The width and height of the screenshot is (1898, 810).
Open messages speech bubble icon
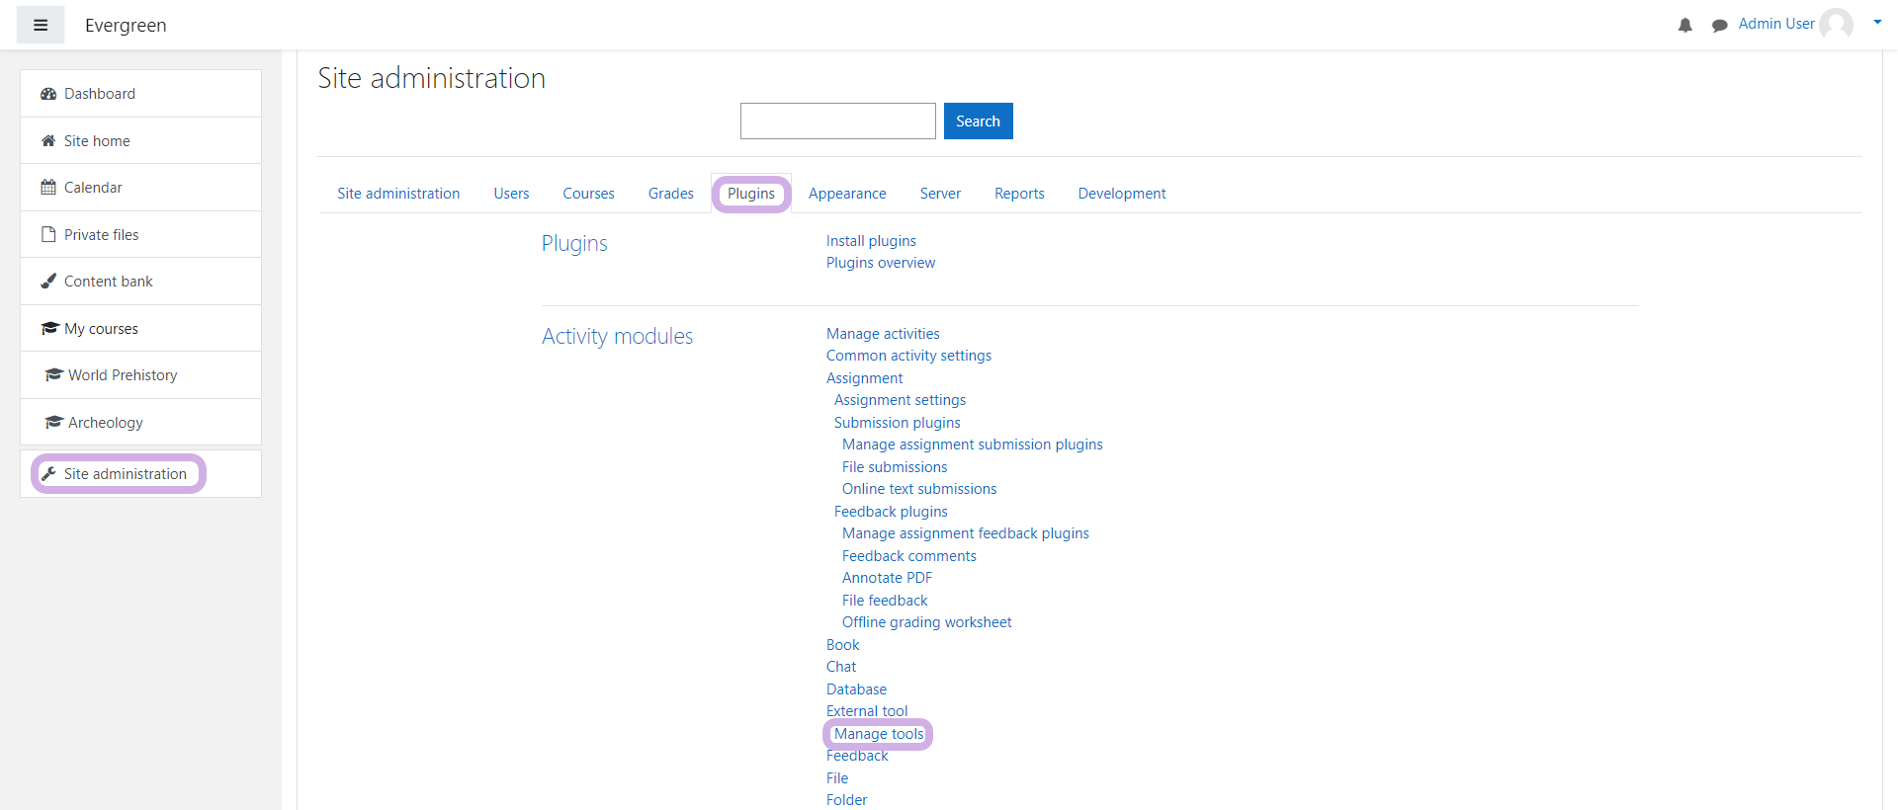[1719, 25]
